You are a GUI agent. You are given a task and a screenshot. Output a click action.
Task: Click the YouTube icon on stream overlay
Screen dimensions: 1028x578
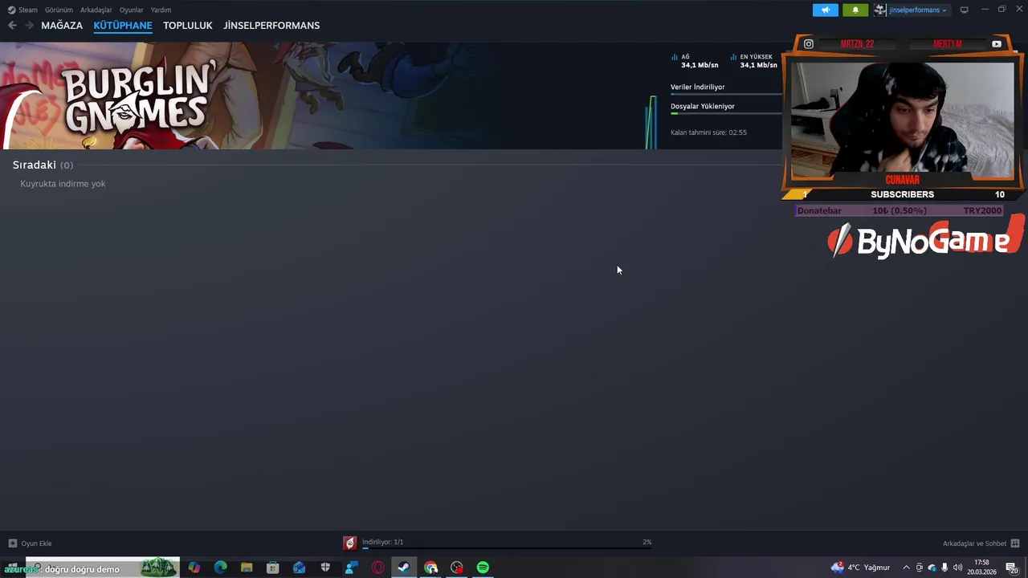click(997, 44)
